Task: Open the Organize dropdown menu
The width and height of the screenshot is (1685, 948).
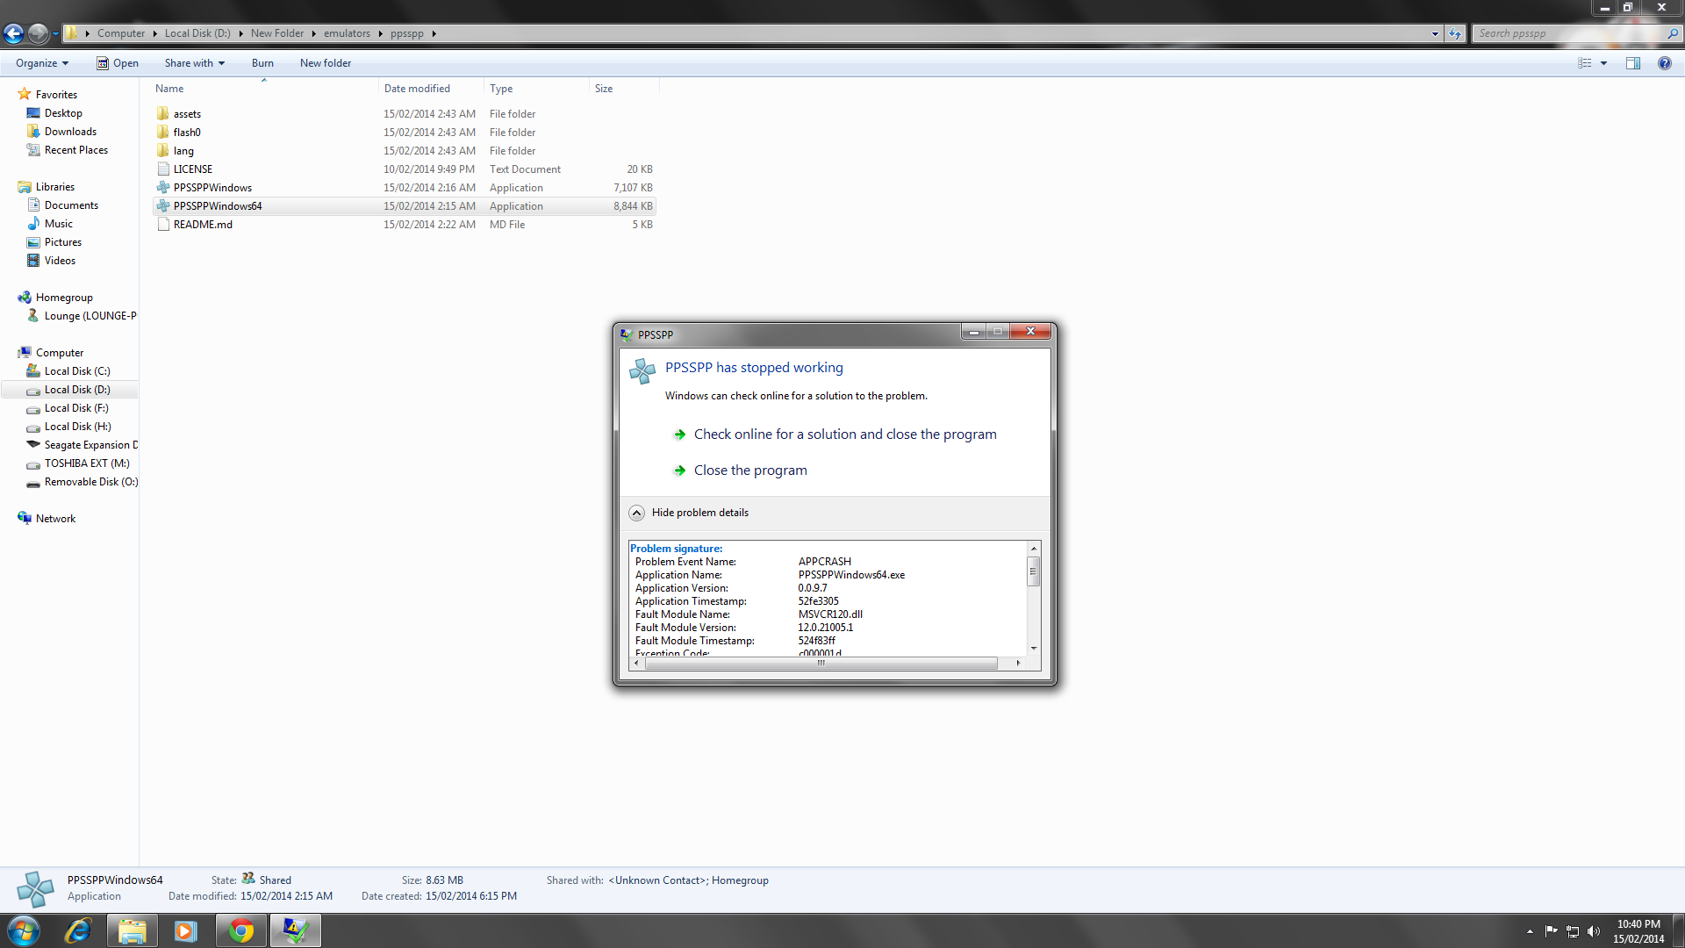Action: pos(41,63)
